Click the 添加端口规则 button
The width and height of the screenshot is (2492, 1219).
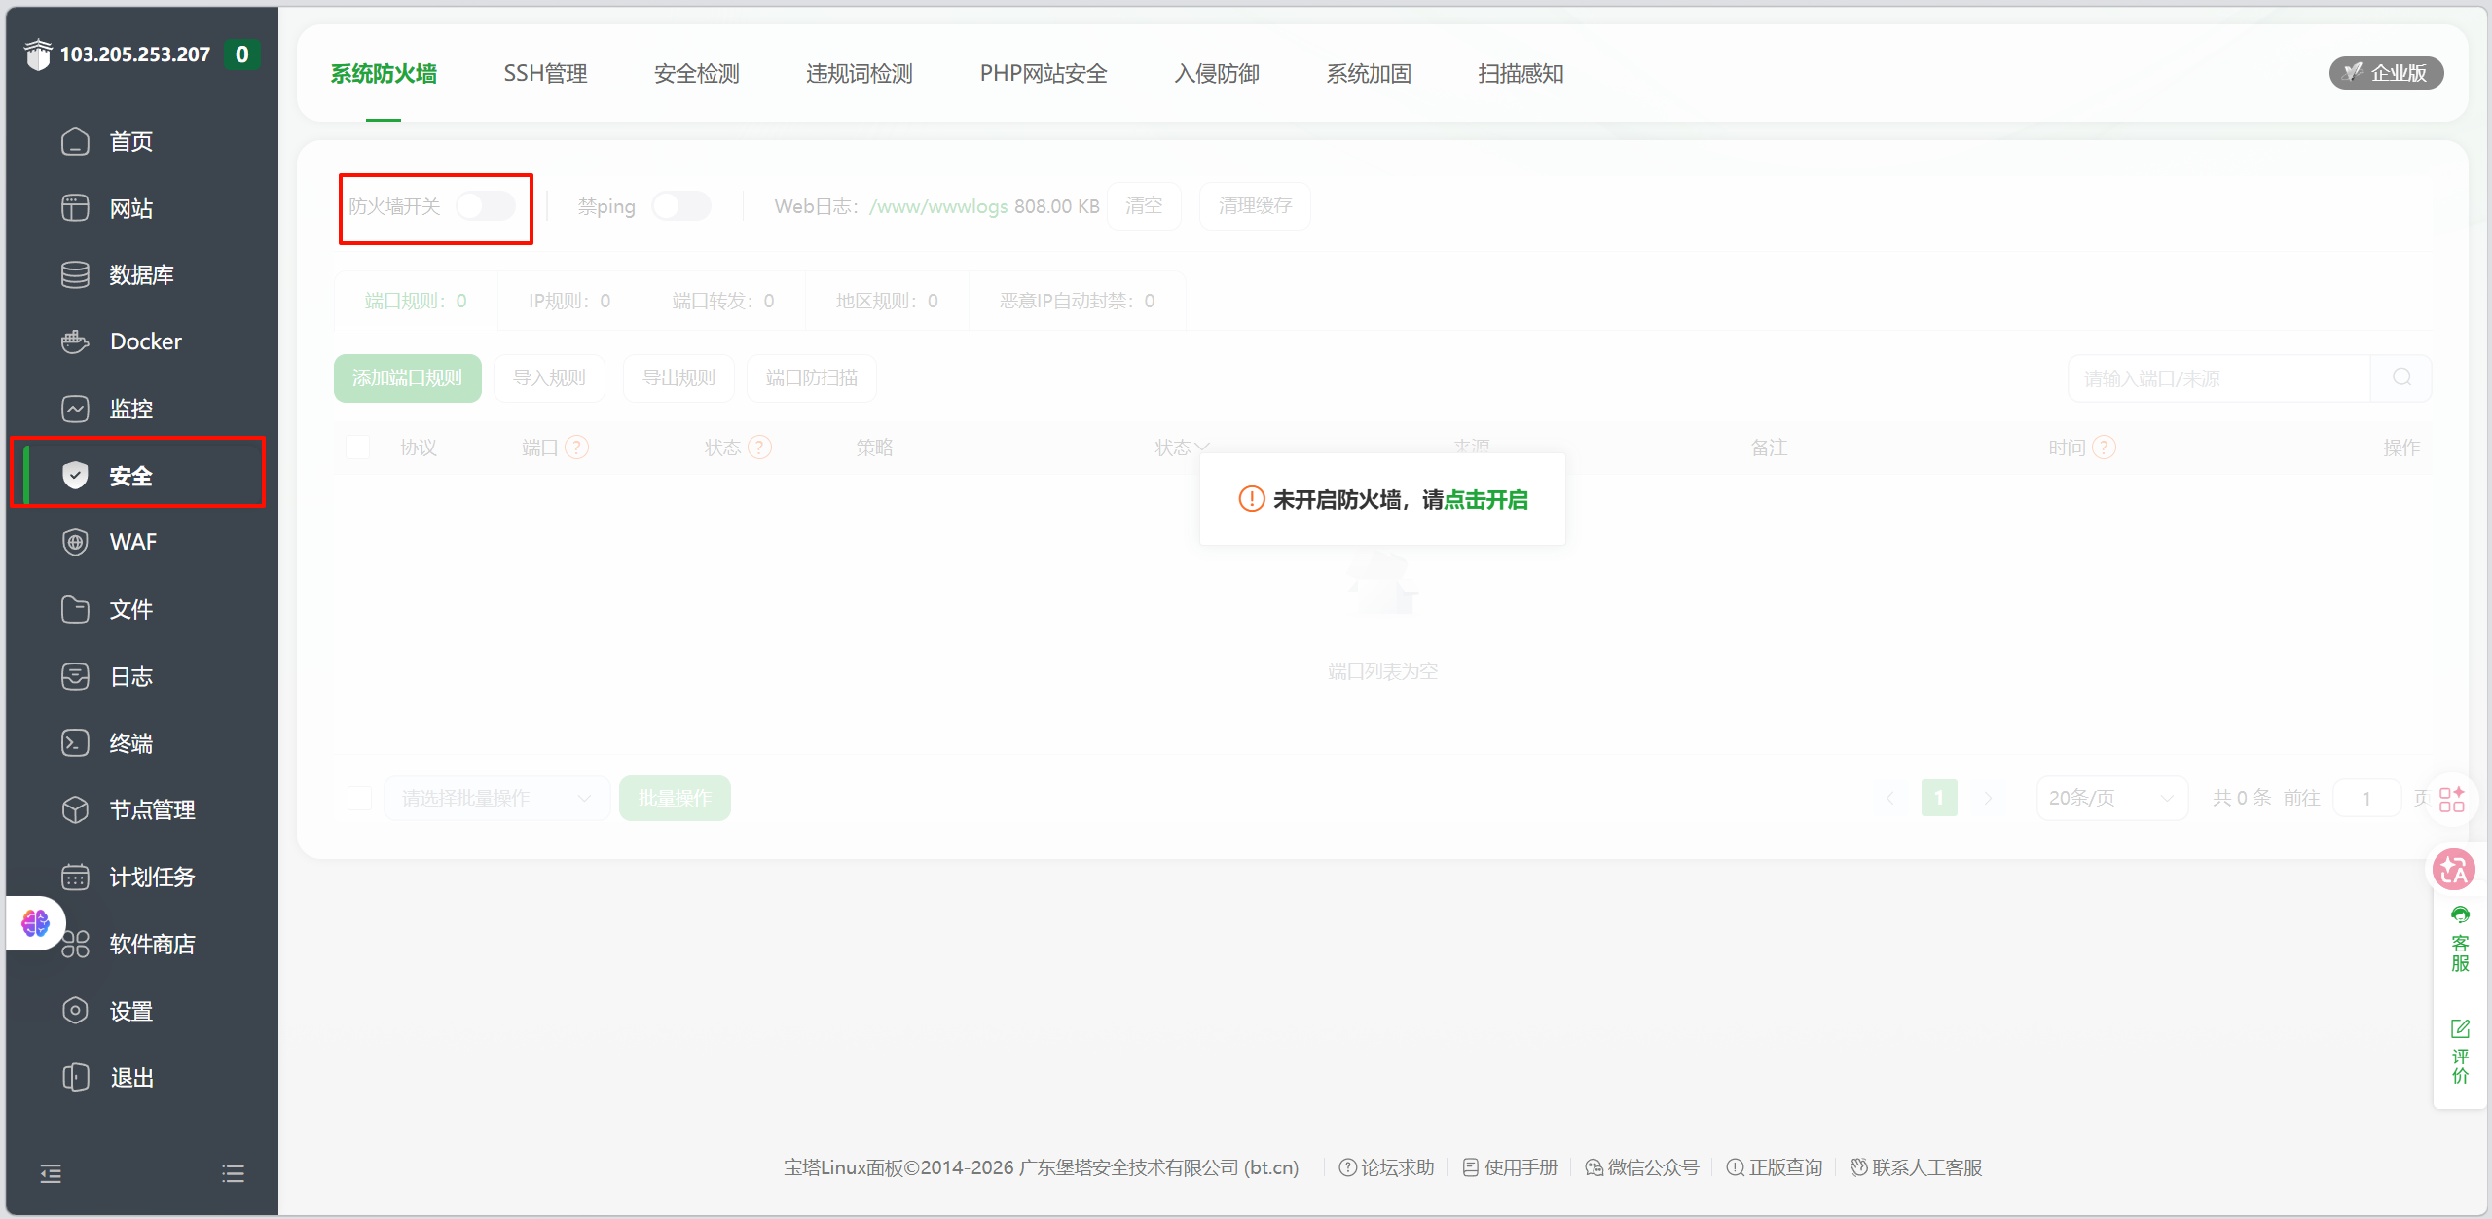tap(407, 377)
